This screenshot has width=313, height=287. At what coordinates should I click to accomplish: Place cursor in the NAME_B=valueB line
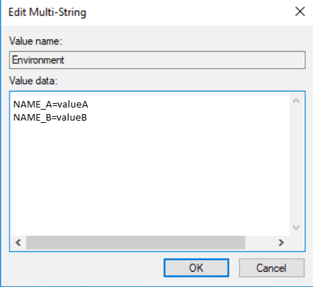coord(50,118)
